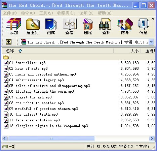Screen dimensions: 157x151
Task: Select '11 face area solution.mp3'
Action: [35, 120]
